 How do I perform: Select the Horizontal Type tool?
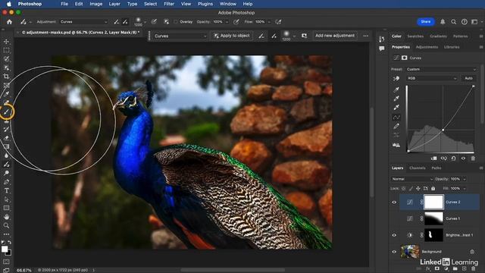pyautogui.click(x=6, y=190)
